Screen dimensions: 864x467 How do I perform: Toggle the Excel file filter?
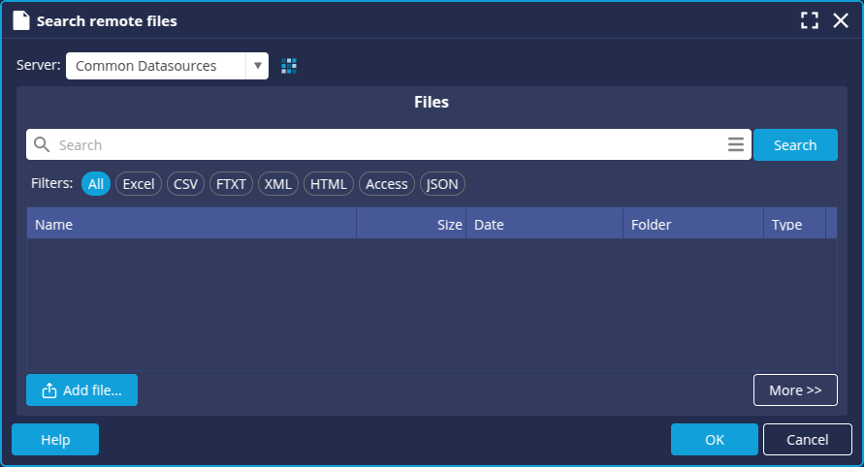139,184
